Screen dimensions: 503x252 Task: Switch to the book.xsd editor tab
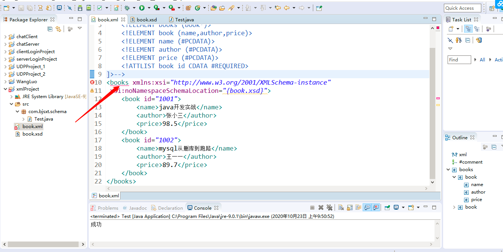(147, 19)
